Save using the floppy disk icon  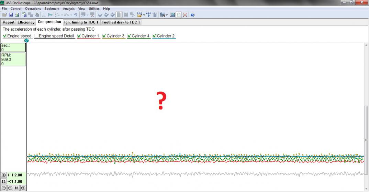coord(11,15)
